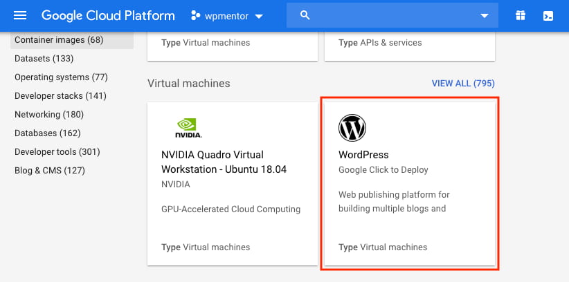Filter by Networking category
Viewport: 569px width, 282px height.
49,115
